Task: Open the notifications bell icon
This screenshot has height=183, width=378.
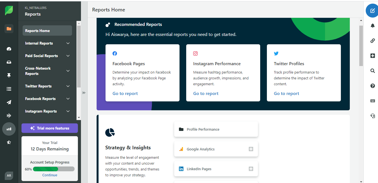Action: click(x=372, y=26)
